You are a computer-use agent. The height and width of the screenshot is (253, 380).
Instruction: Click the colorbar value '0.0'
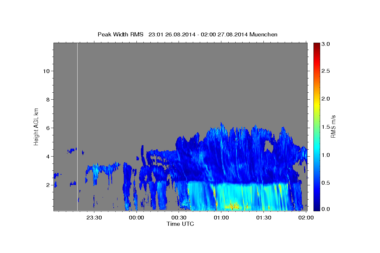pyautogui.click(x=326, y=209)
